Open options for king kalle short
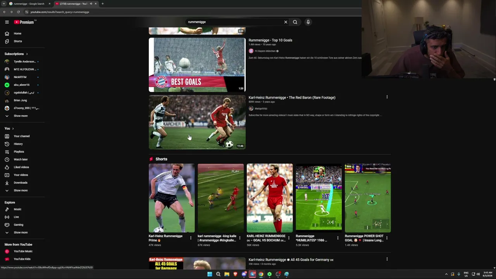The width and height of the screenshot is (496, 279). coord(239,238)
